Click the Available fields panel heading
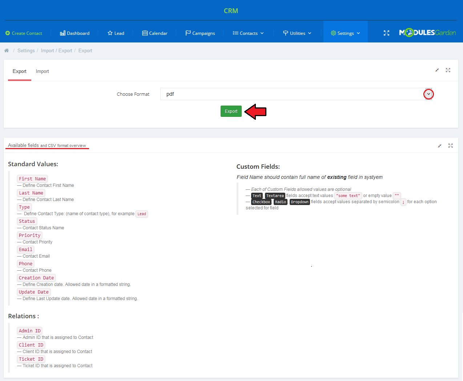Image resolution: width=463 pixels, height=381 pixels. click(x=47, y=146)
